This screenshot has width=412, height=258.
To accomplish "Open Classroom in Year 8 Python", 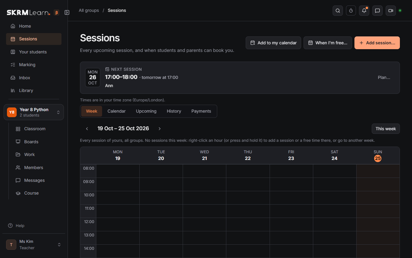I will pos(38,129).
